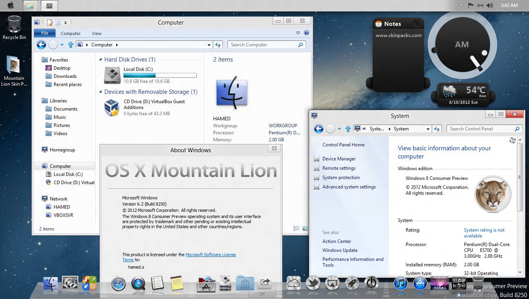Open the network tray icon
The width and height of the screenshot is (529, 299).
coord(480,5)
